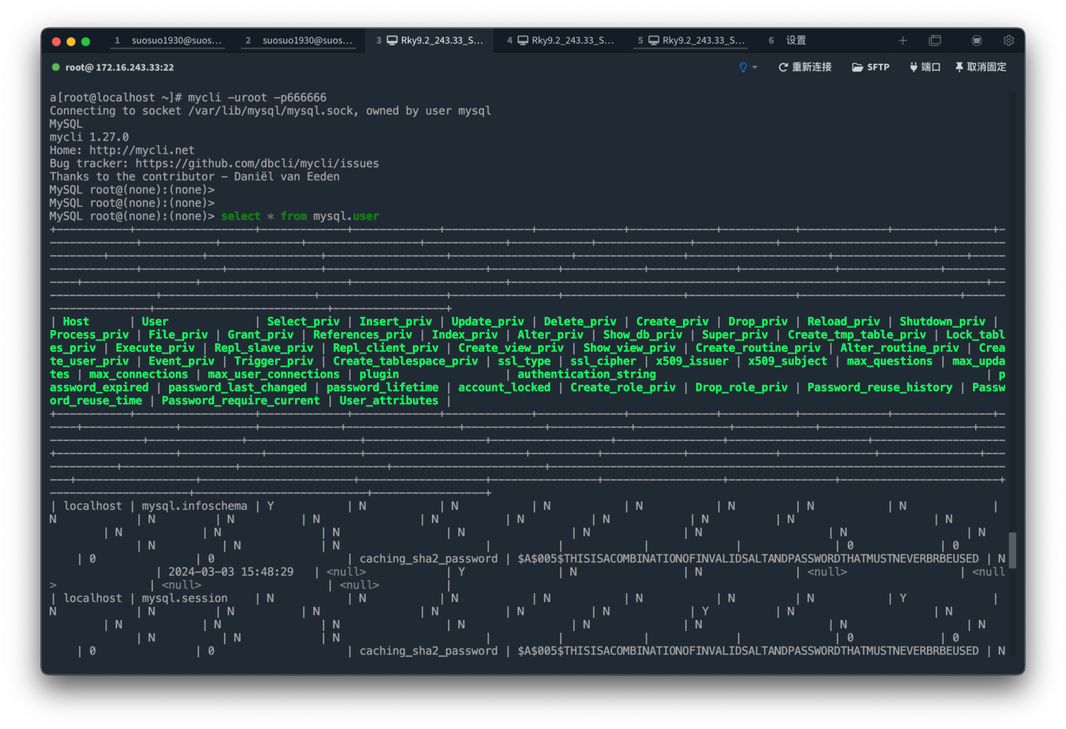1066x729 pixels.
Task: Click the http://mycli.net home URL
Action: 142,150
